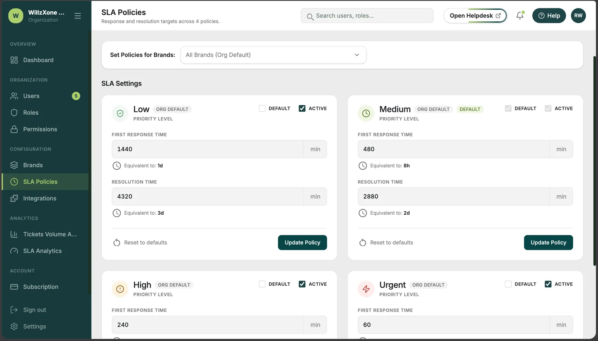Click Urgent first response time field 60

coord(453,325)
